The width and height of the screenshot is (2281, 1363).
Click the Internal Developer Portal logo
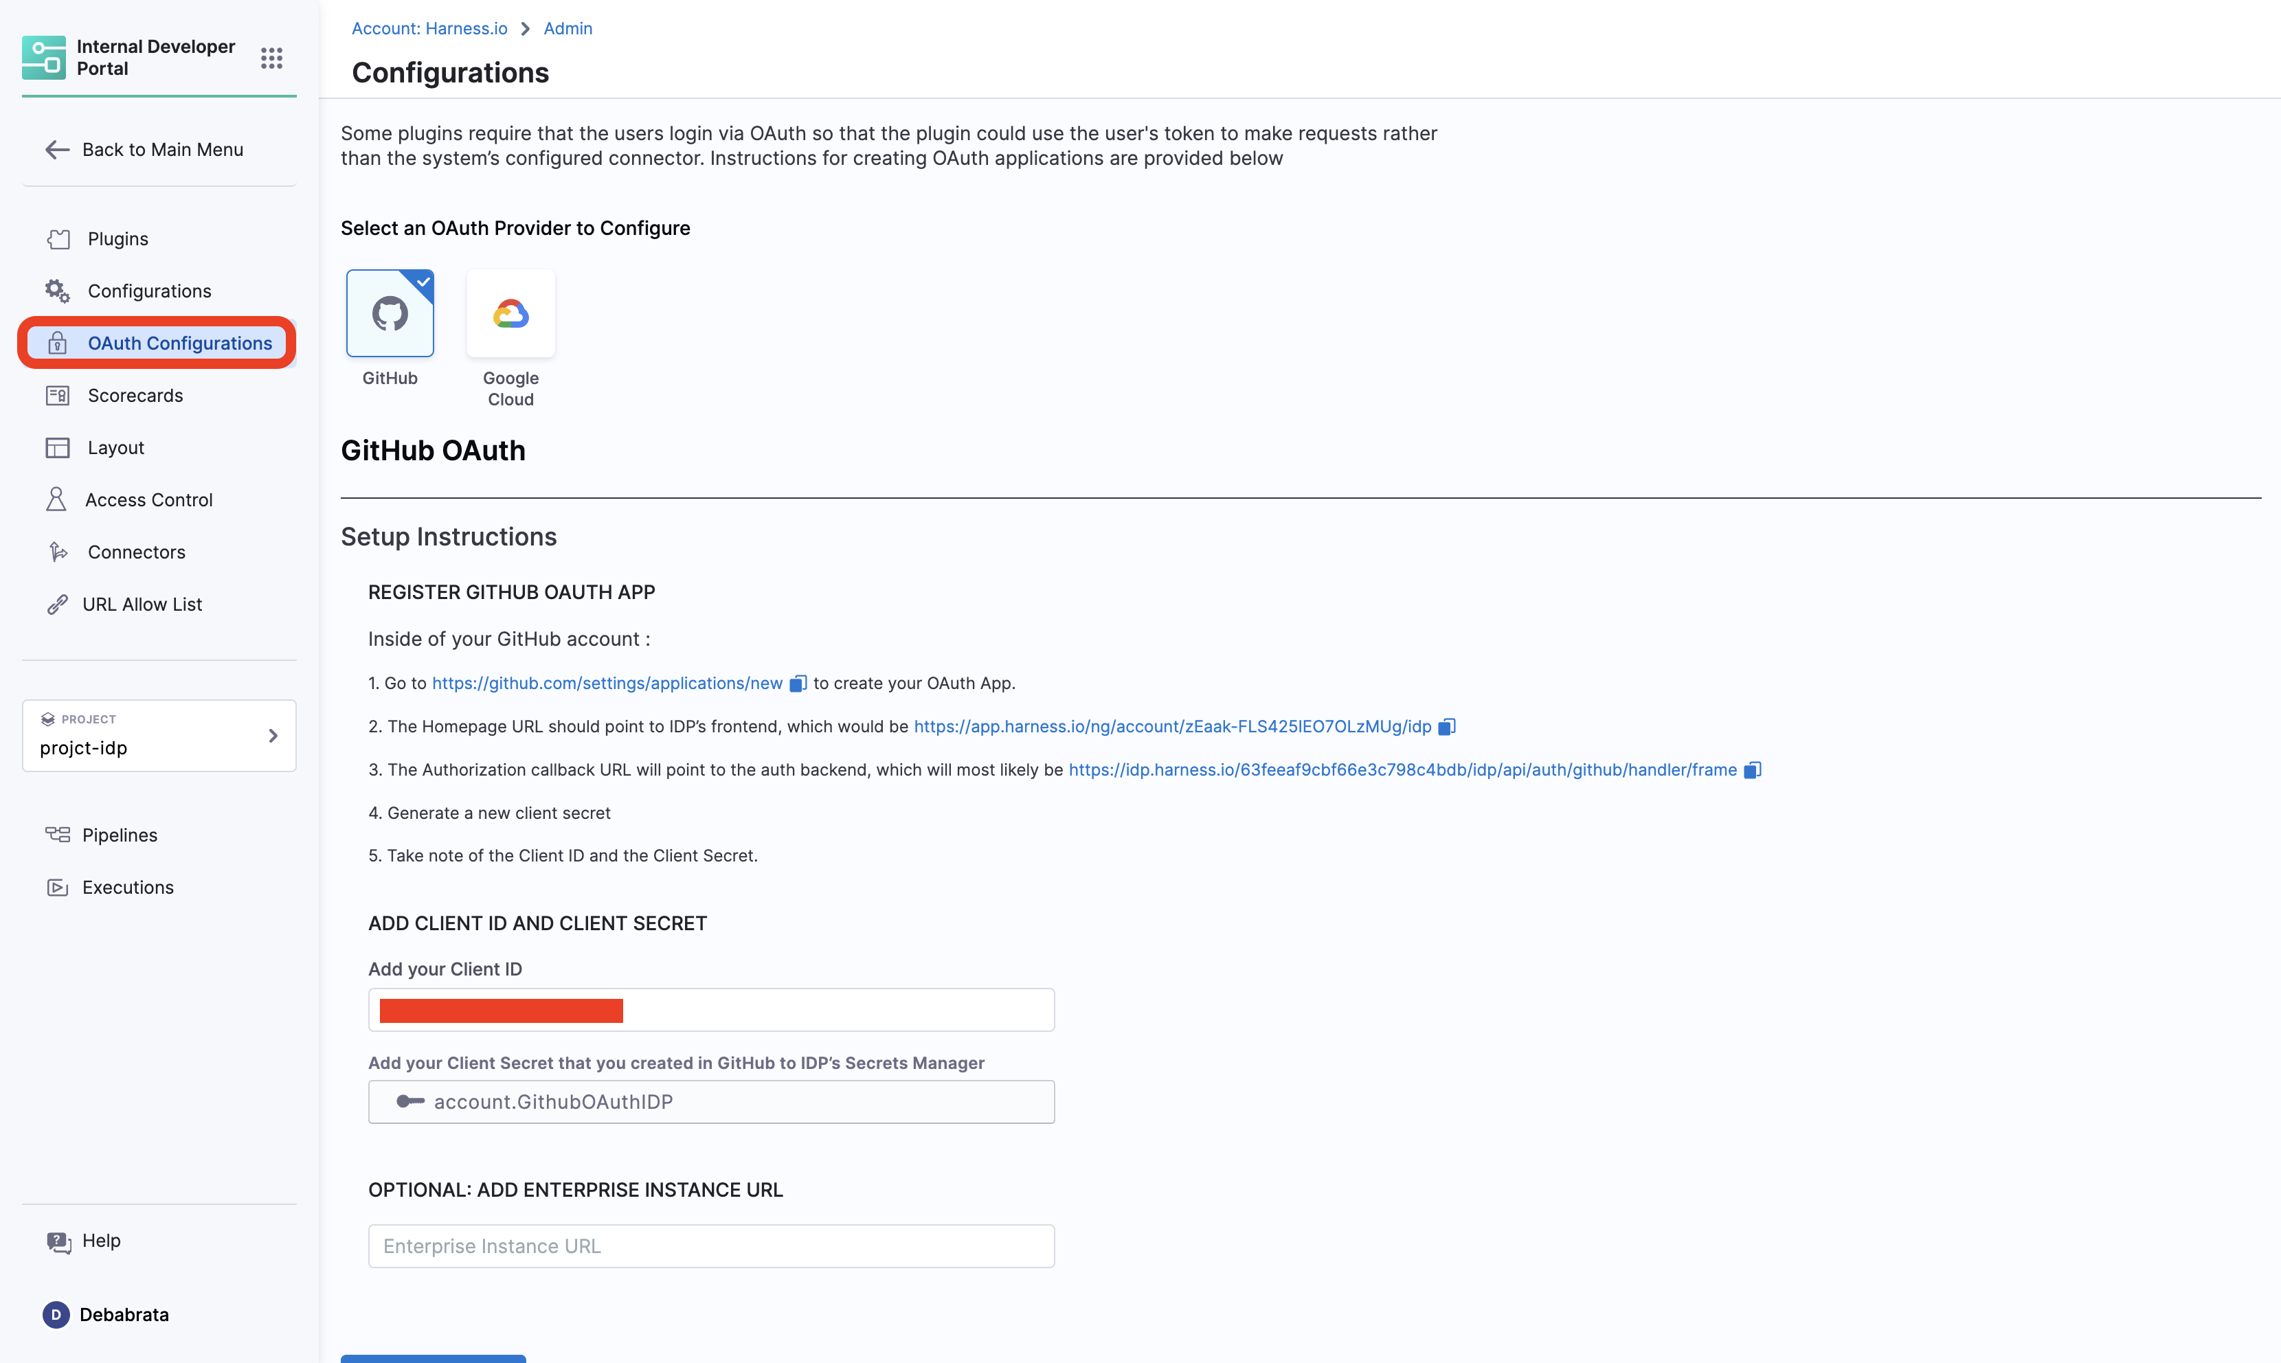click(x=43, y=58)
